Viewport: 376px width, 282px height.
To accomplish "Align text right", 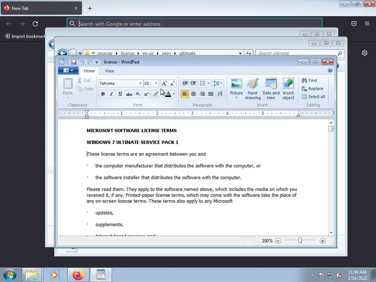I will point(202,94).
